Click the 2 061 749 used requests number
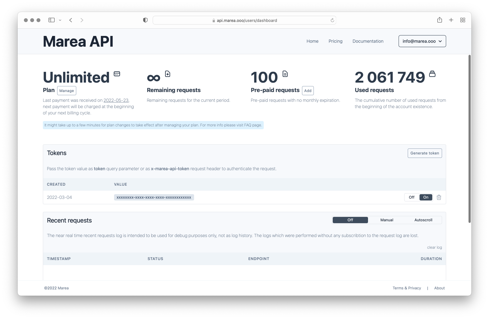 pos(390,78)
